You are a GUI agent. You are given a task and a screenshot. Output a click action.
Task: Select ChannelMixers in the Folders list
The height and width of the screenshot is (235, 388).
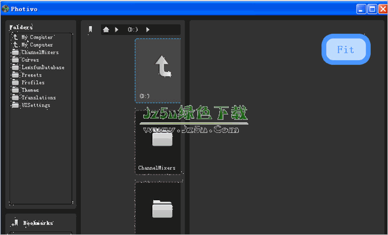[x=40, y=52]
